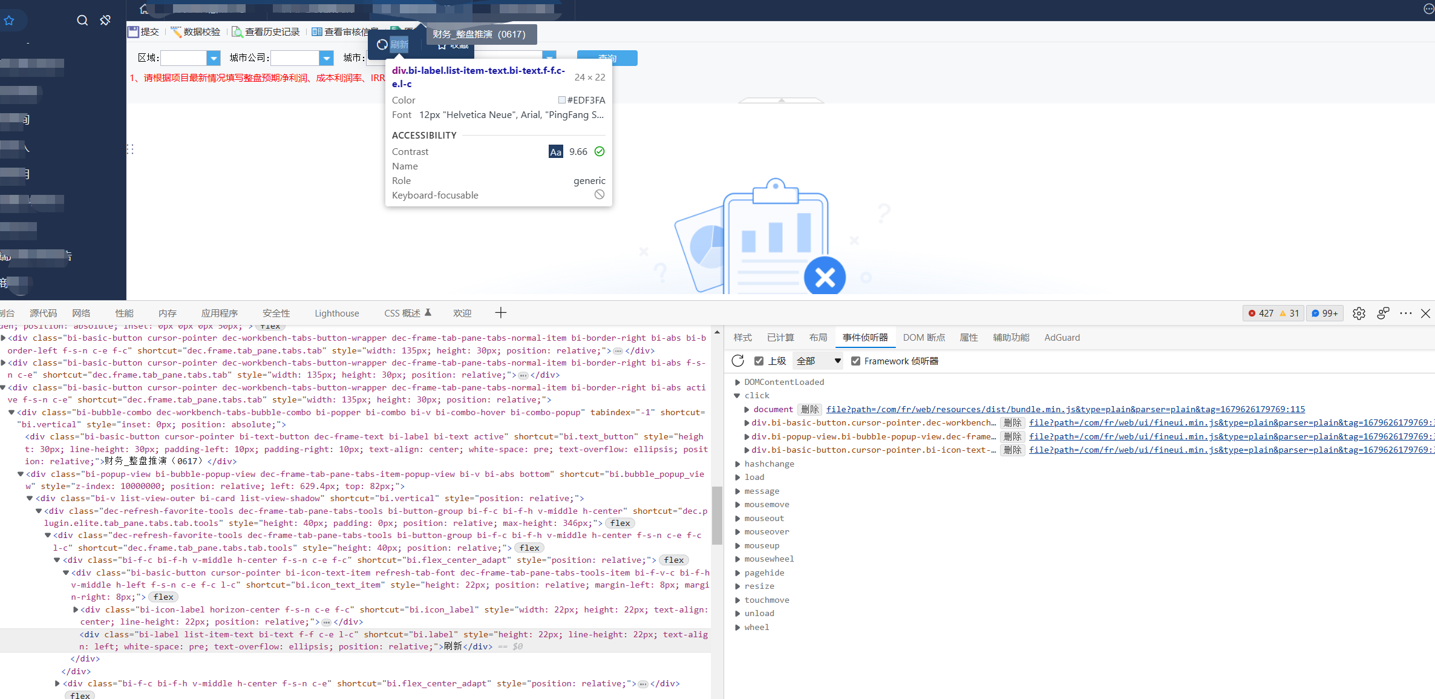Click the refresh event listeners icon
The width and height of the screenshot is (1435, 699).
coord(737,361)
